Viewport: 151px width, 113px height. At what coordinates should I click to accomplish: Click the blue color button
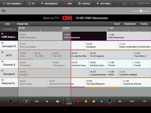pyautogui.click(x=102, y=101)
